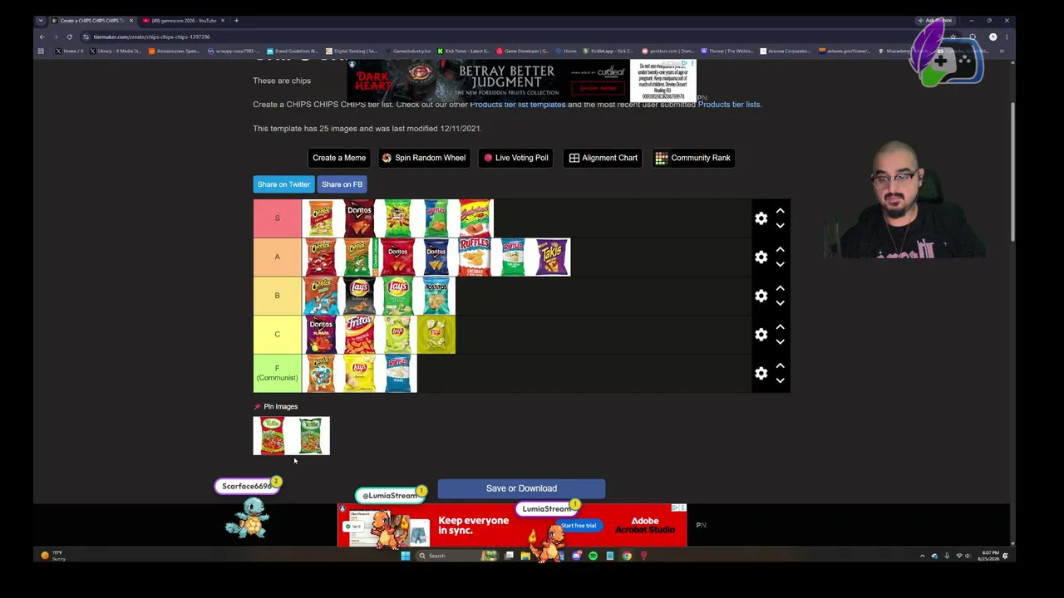1064x598 pixels.
Task: Open settings gear for S tier row
Action: tap(761, 218)
